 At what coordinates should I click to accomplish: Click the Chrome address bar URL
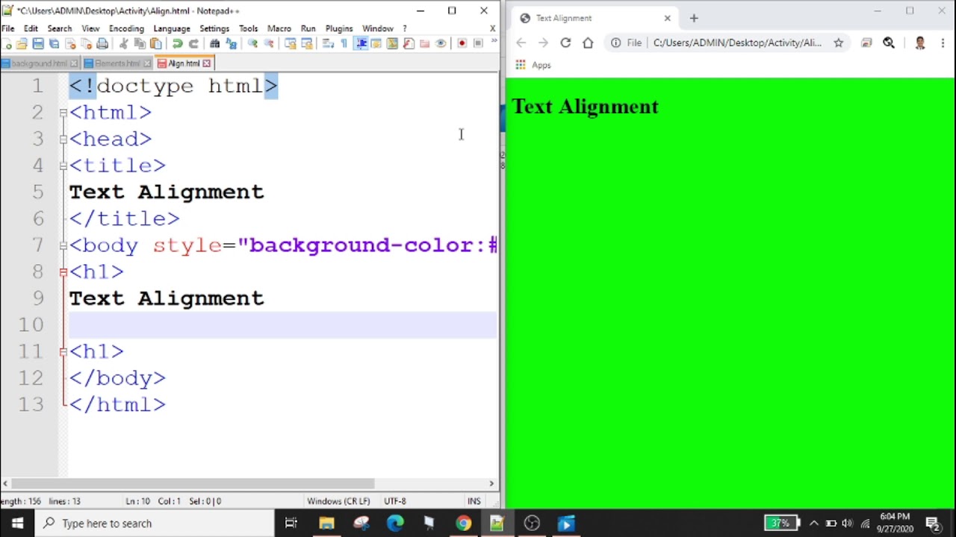[737, 43]
